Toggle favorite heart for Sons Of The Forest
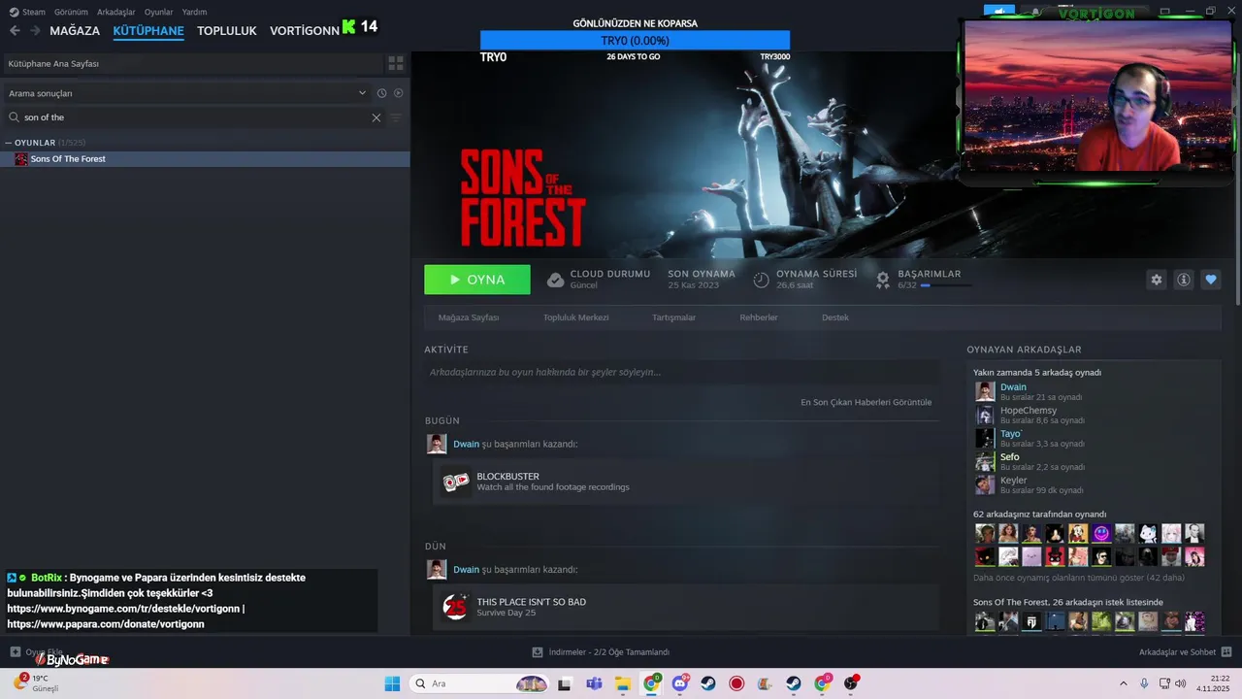 [x=1211, y=280]
